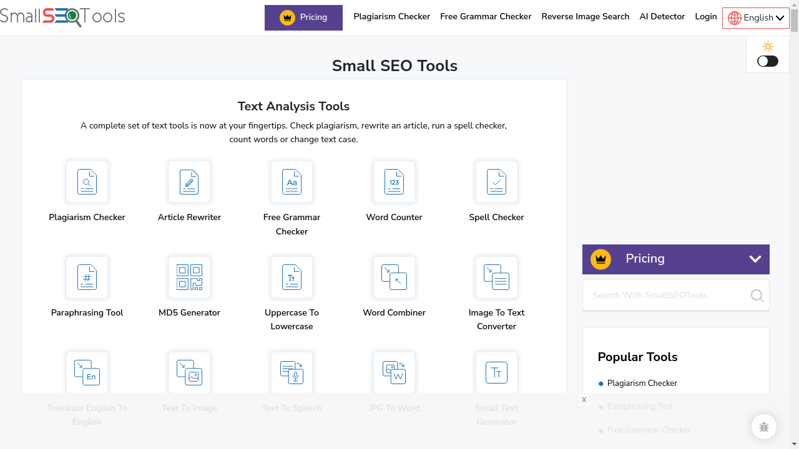799x449 pixels.
Task: Launch the Spell Checker icon
Action: pyautogui.click(x=496, y=182)
